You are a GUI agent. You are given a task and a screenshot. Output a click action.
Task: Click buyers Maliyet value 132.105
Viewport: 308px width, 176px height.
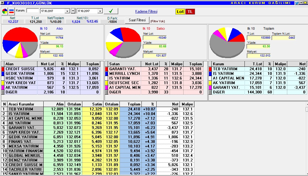click(x=52, y=56)
